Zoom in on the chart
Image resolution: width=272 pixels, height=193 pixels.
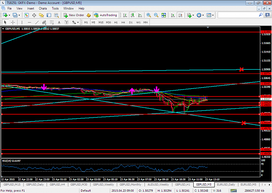click(x=148, y=15)
